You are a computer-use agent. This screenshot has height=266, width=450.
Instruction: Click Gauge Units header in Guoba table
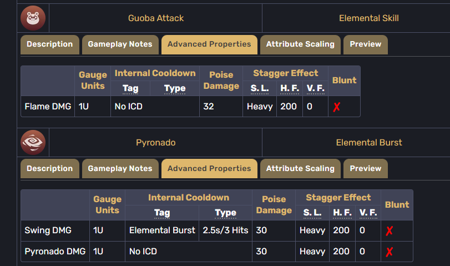pyautogui.click(x=92, y=80)
